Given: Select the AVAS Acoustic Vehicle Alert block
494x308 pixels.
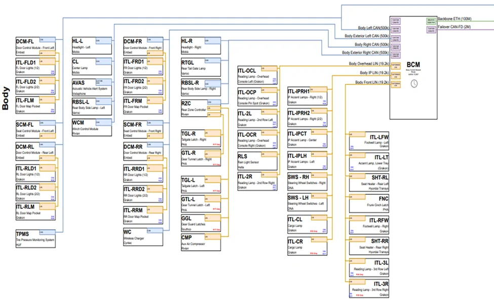Looking at the screenshot, I should 92,87.
